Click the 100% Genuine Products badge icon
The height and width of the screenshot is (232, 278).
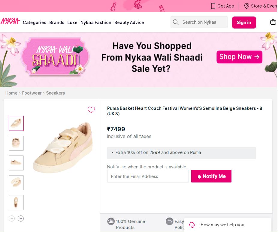[111, 221]
